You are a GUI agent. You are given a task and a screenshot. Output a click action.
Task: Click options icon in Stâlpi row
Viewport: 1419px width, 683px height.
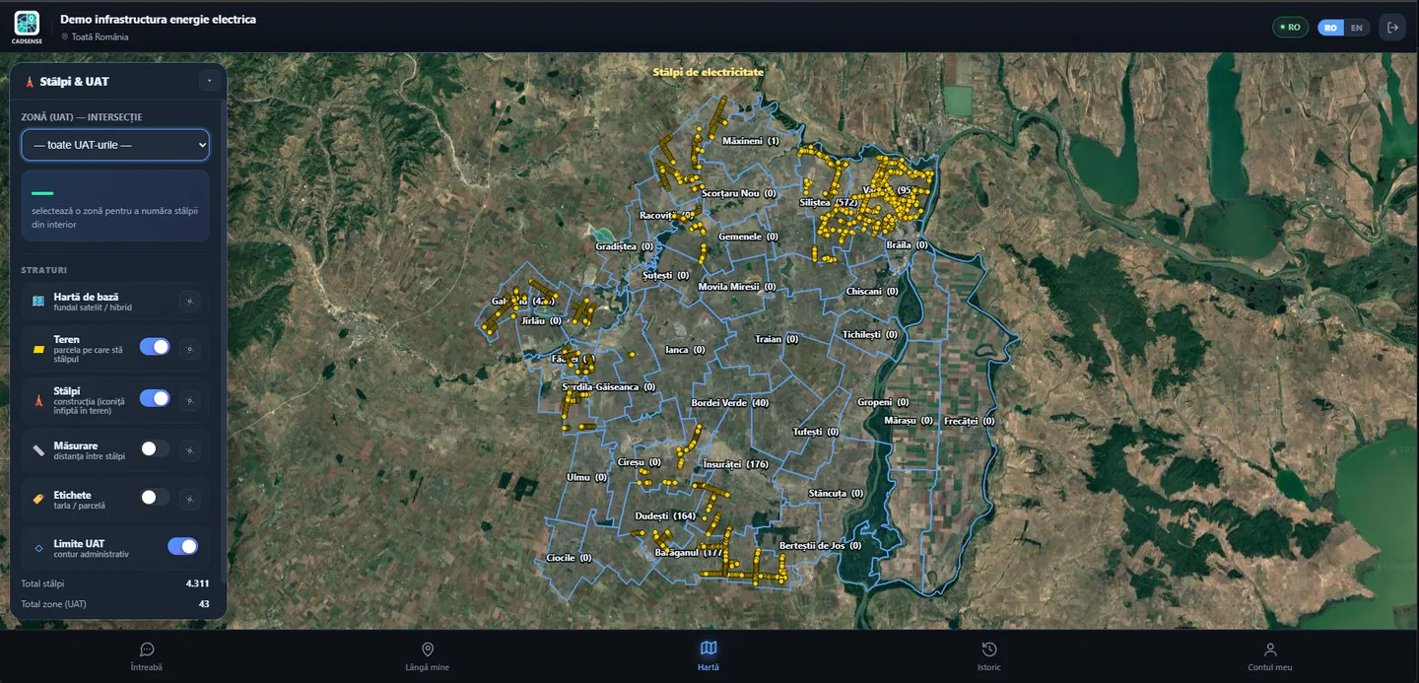[x=189, y=399]
